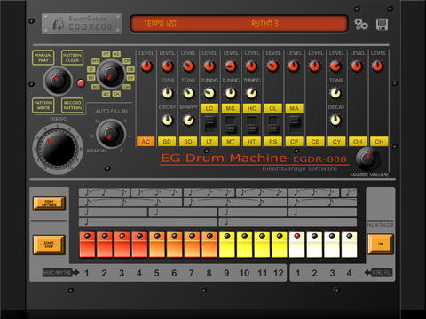426x319 pixels.
Task: Select basic rhythm number 1
Action: pyautogui.click(x=87, y=273)
